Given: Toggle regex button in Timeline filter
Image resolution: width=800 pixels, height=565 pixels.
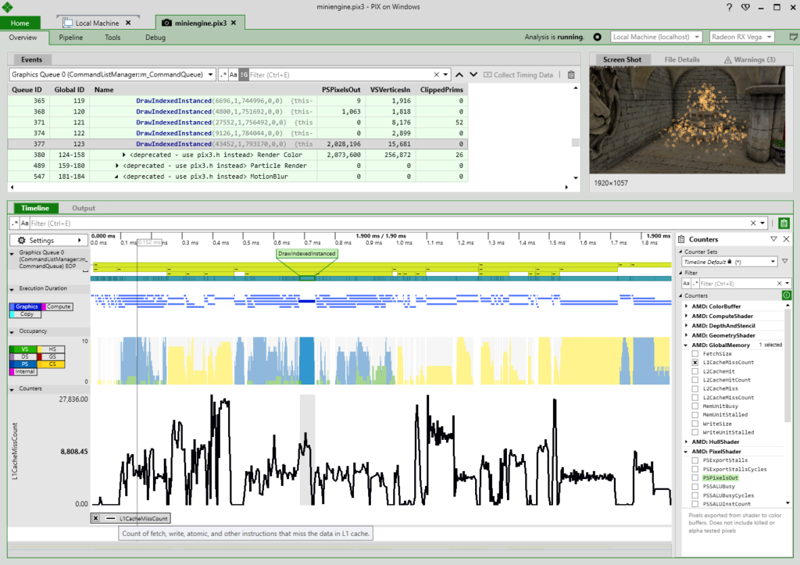Looking at the screenshot, I should click(14, 223).
